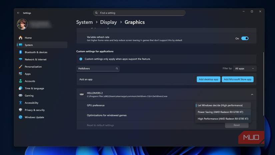Screen dimensions: 275x155
Task: Maximize the Settings window
Action: pos(252,11)
